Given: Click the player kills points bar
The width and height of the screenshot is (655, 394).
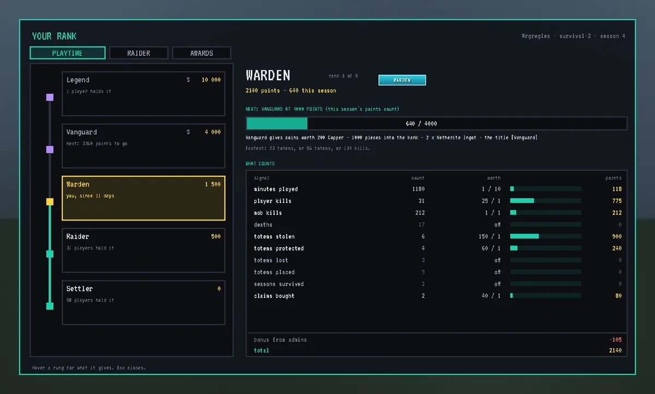Looking at the screenshot, I should coord(546,201).
